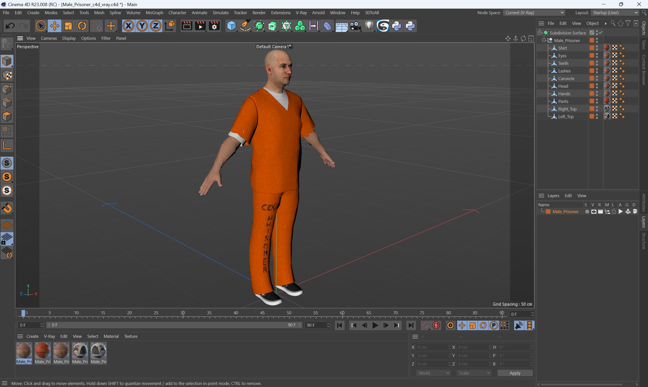Collapse Subdivision Surface tree node
The width and height of the screenshot is (648, 387).
pos(539,33)
